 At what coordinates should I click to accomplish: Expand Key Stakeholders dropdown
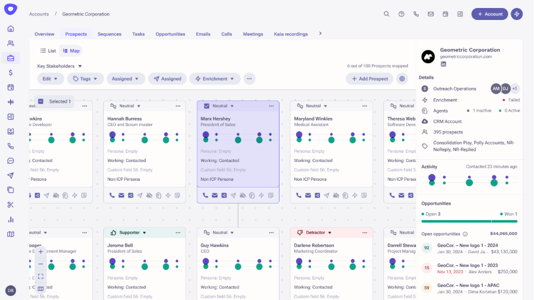click(x=59, y=66)
